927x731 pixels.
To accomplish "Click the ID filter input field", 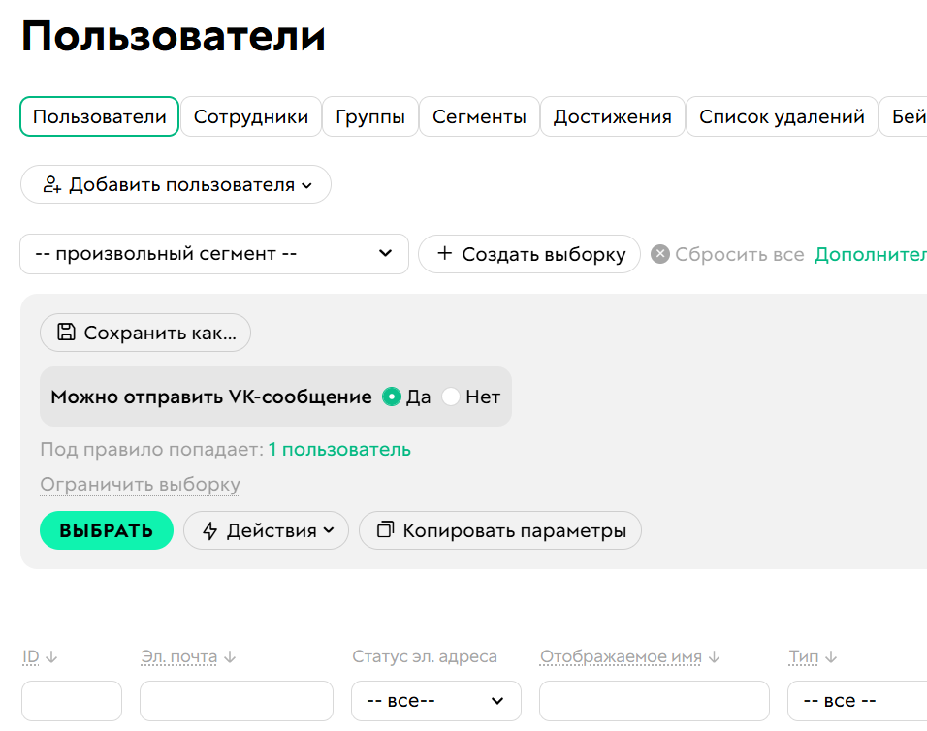I will 71,700.
